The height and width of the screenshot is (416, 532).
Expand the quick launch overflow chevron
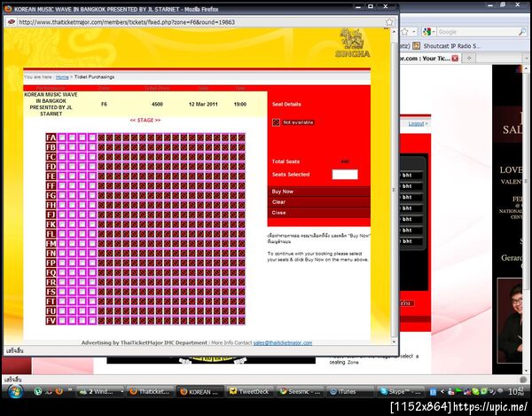(x=69, y=389)
